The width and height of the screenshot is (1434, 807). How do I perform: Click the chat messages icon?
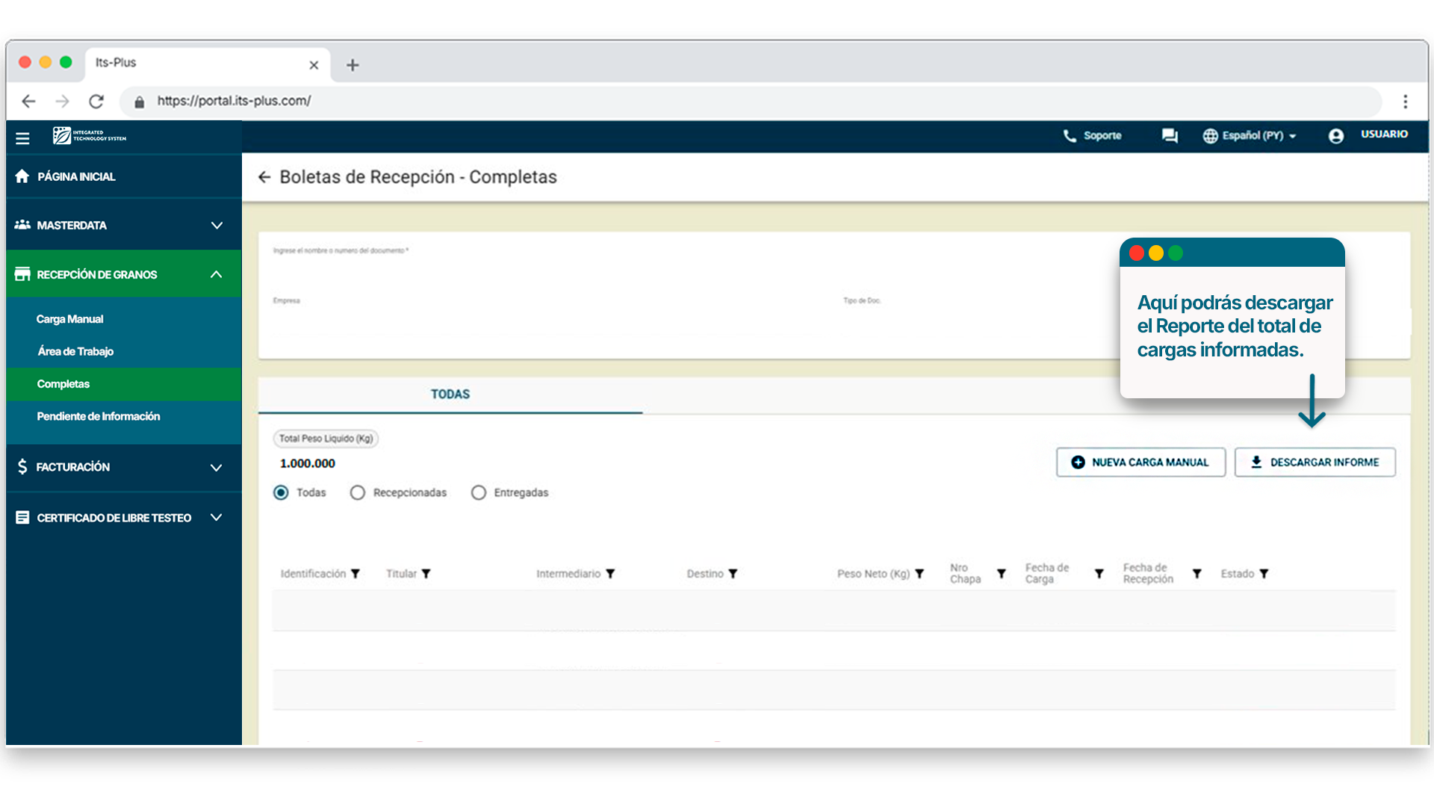pyautogui.click(x=1170, y=136)
